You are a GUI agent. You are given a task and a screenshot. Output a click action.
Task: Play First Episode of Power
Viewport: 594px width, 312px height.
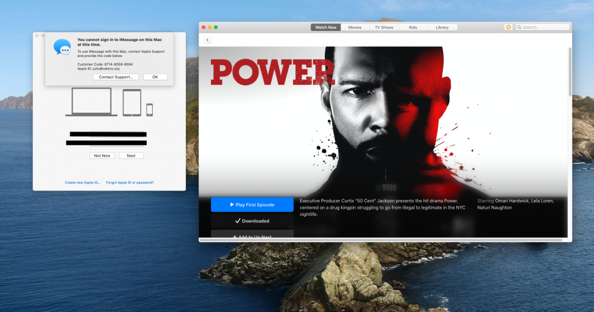point(252,205)
